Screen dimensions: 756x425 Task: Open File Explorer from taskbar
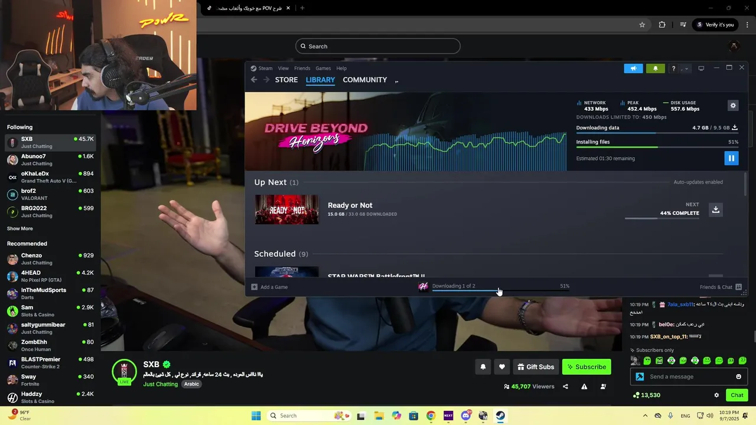click(379, 416)
